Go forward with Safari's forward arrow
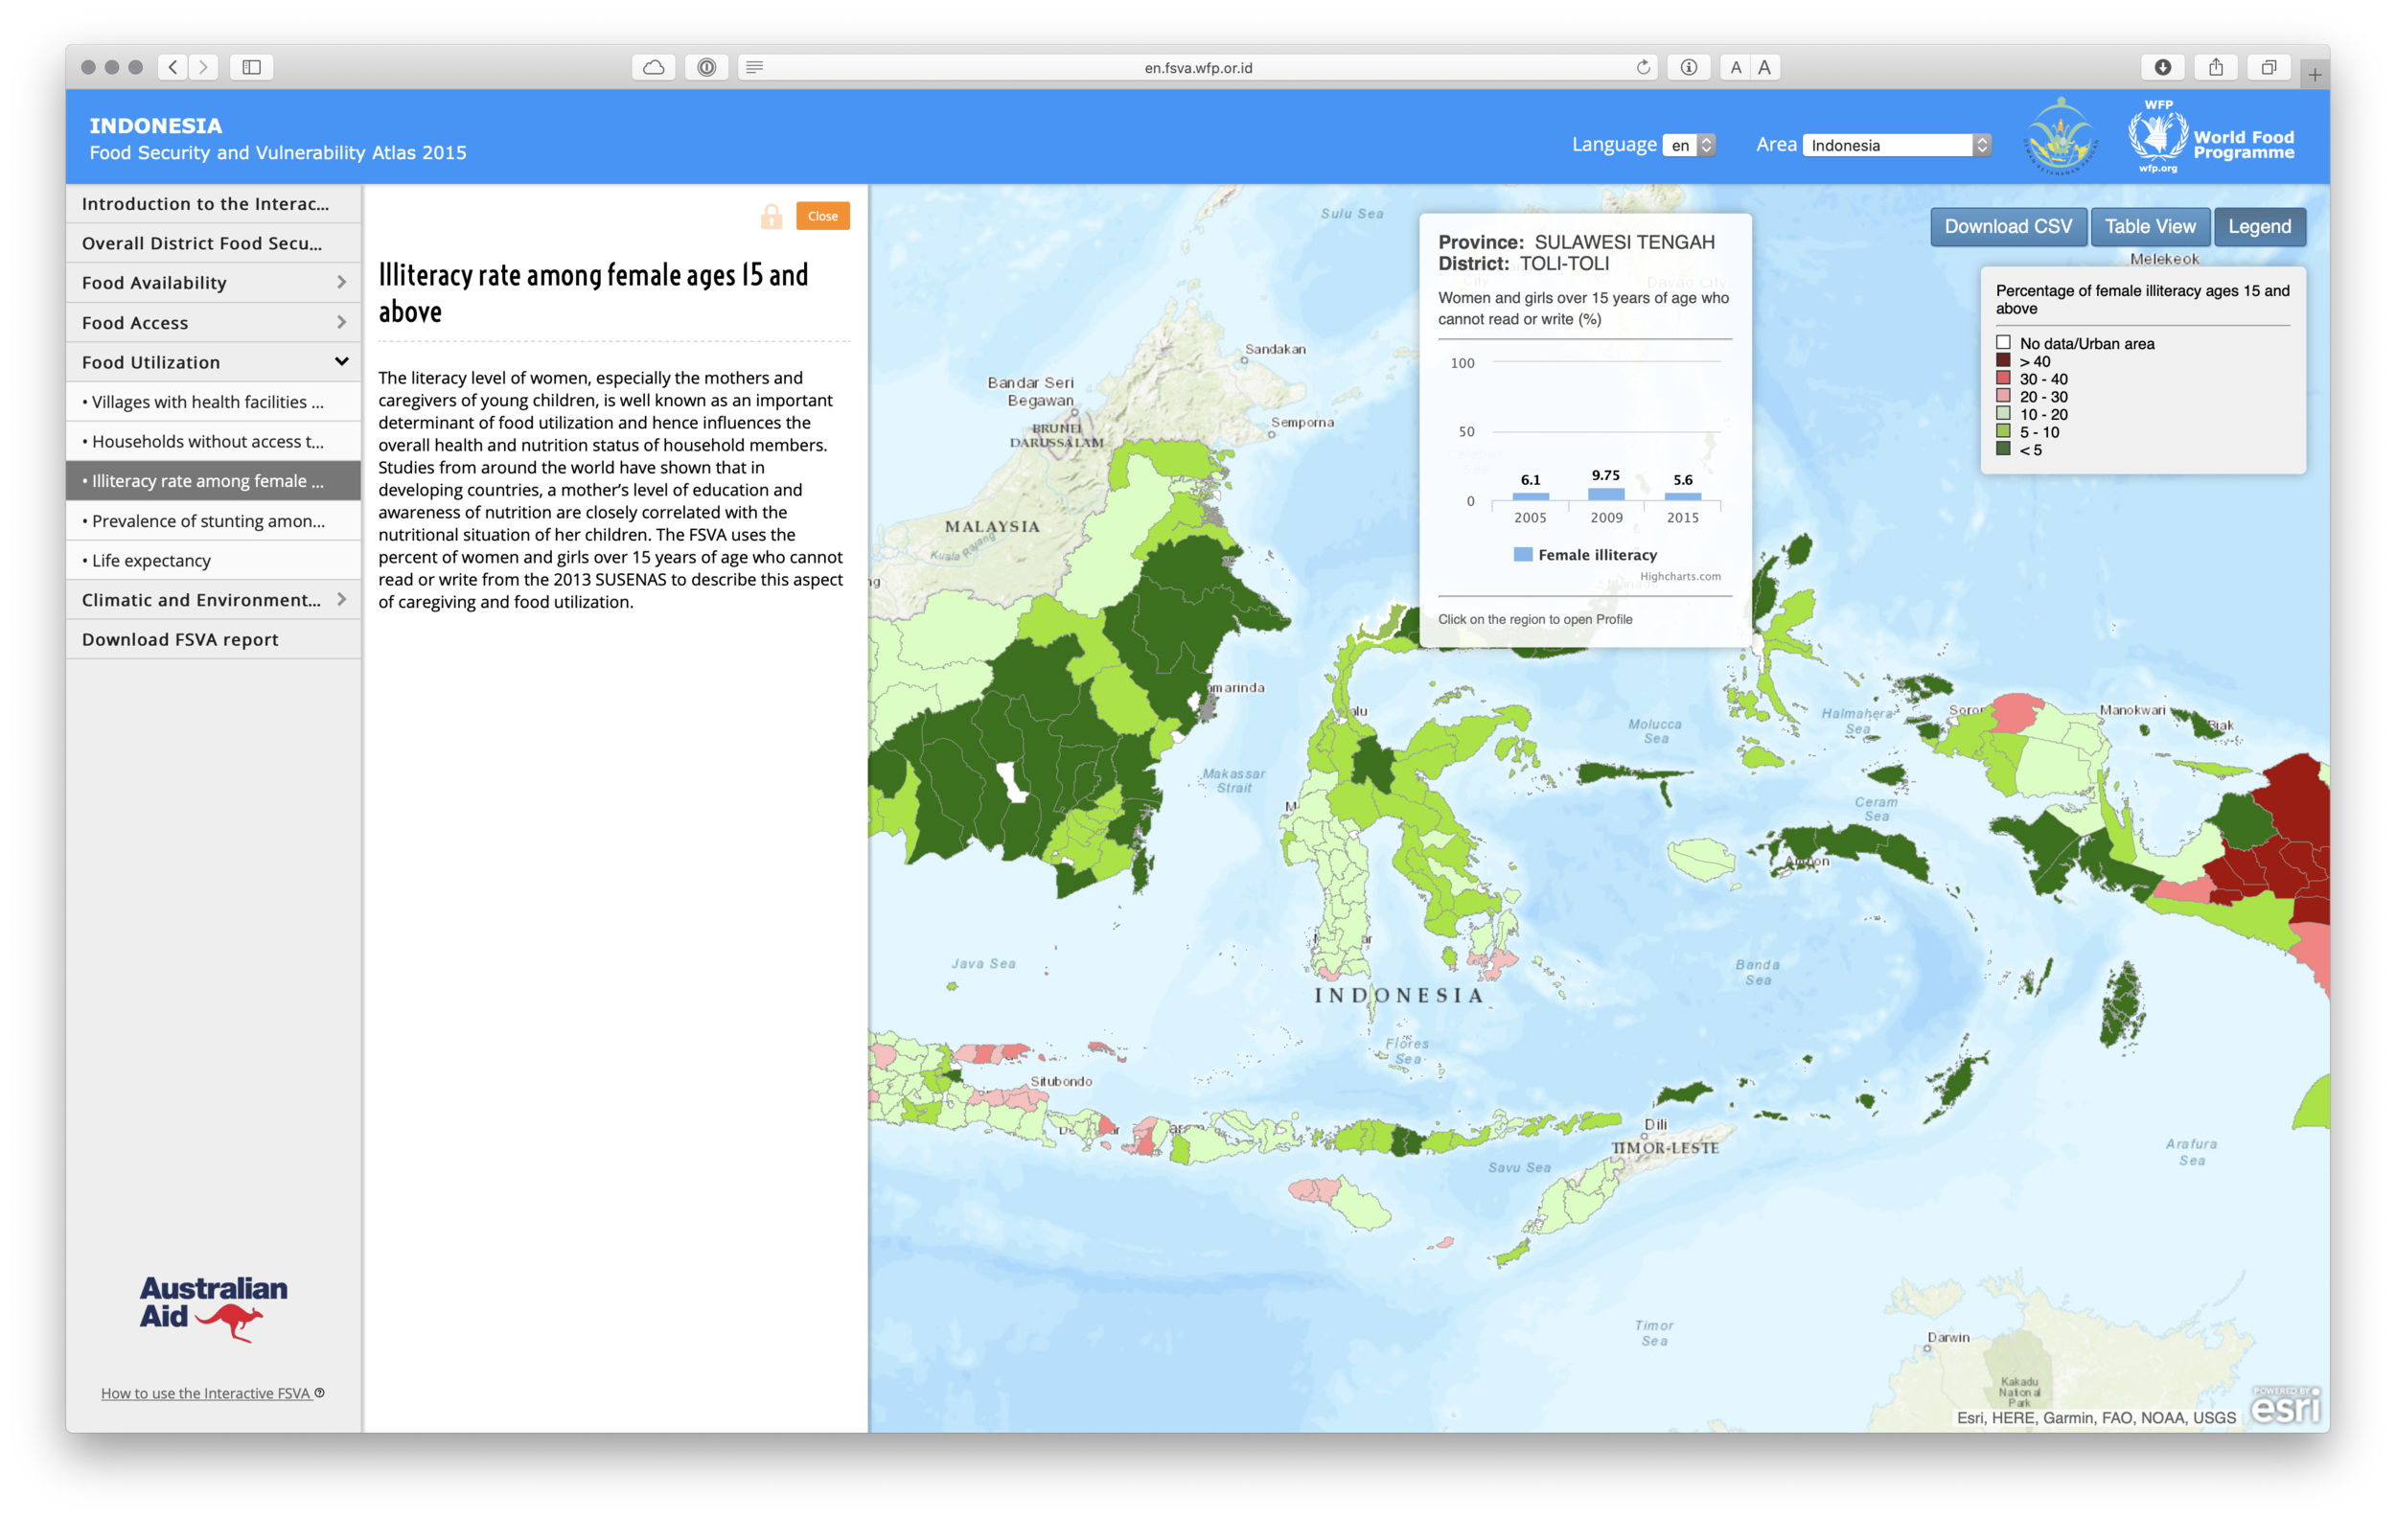Viewport: 2396px width, 1520px height. point(203,67)
